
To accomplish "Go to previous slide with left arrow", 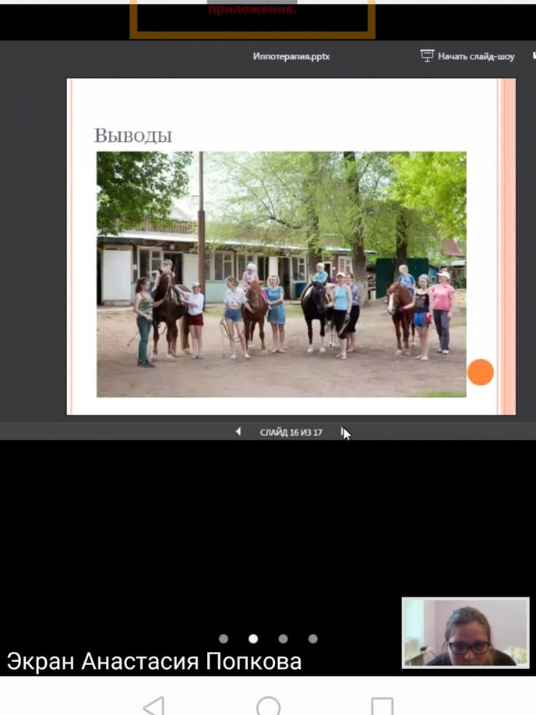I will (x=238, y=431).
